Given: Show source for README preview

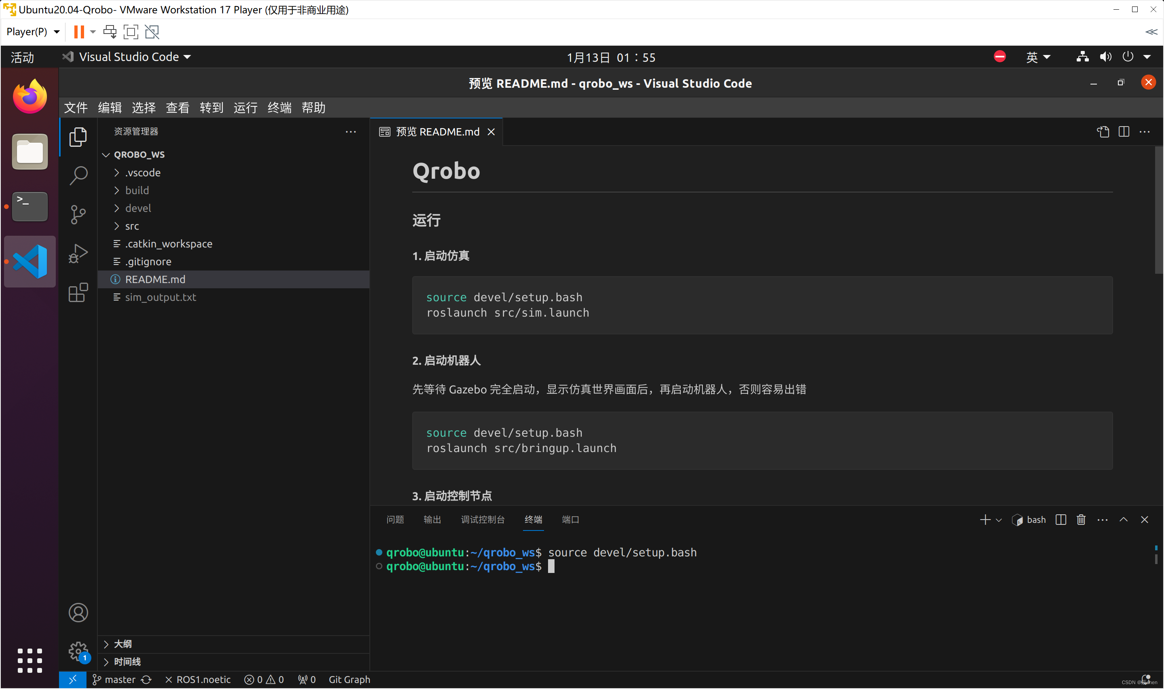Looking at the screenshot, I should 1103,132.
